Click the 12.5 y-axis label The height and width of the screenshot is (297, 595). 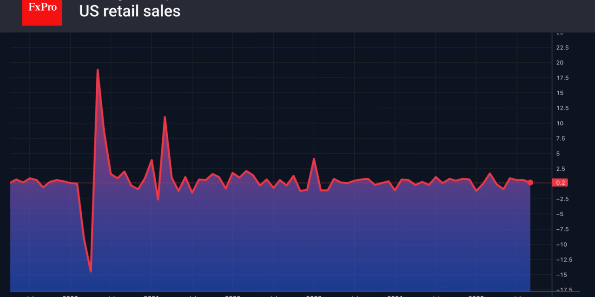coord(562,108)
